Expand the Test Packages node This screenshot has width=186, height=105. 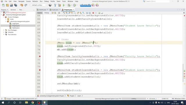click(x=4, y=30)
